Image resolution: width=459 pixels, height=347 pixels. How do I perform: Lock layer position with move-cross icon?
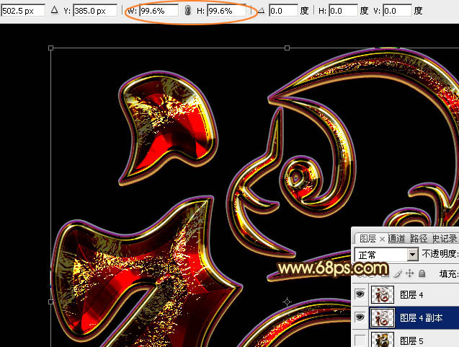(410, 273)
